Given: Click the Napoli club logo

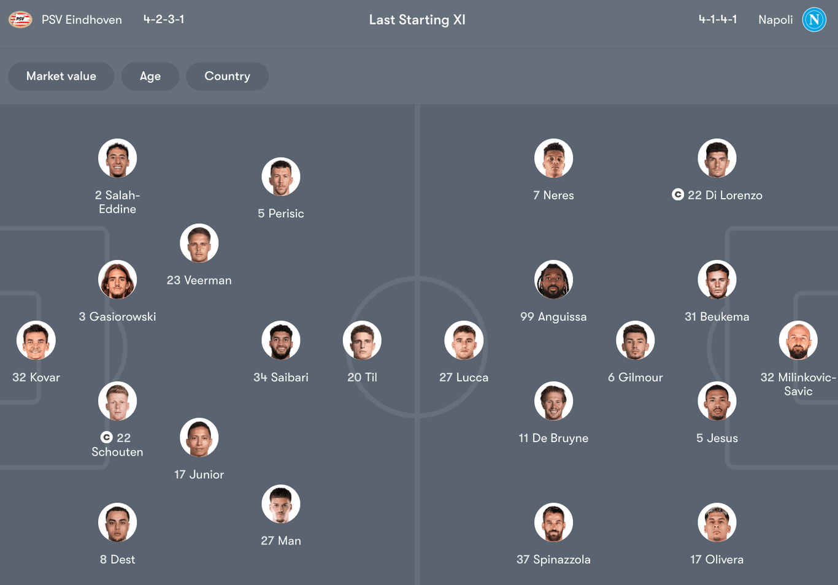Looking at the screenshot, I should [814, 20].
